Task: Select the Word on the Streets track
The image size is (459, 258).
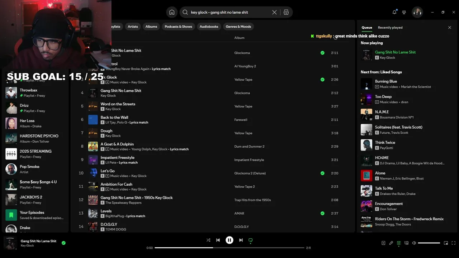Action: coord(118,104)
